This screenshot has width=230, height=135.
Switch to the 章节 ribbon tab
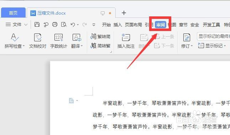pyautogui.click(x=183, y=25)
